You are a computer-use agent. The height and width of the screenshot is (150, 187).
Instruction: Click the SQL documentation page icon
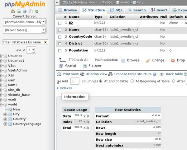click(x=31, y=12)
